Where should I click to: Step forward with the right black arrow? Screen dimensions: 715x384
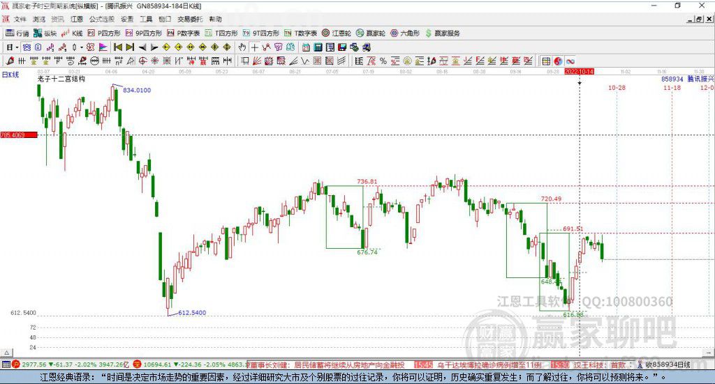pyautogui.click(x=154, y=47)
